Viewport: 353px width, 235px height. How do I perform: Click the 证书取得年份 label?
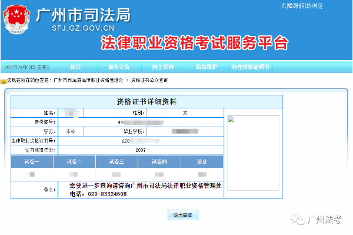pyautogui.click(x=40, y=150)
